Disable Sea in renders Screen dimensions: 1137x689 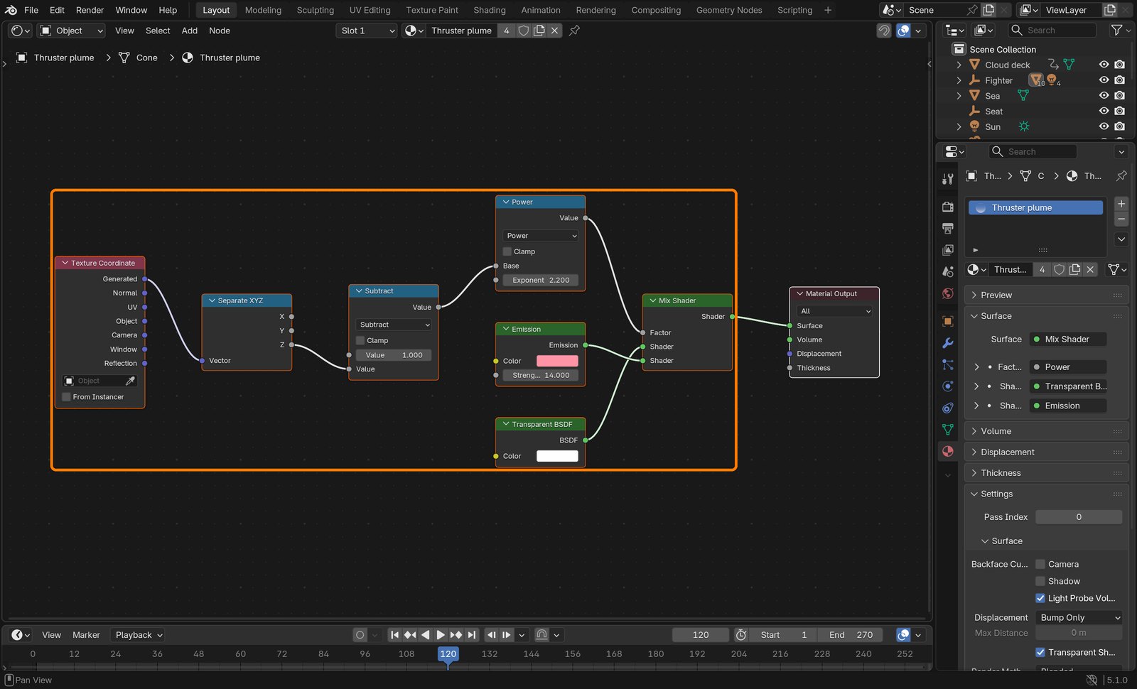tap(1120, 96)
